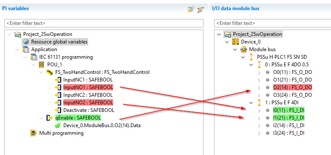Click the 0 : PSSu E F 4DO 0.5 module icon

(x=259, y=65)
